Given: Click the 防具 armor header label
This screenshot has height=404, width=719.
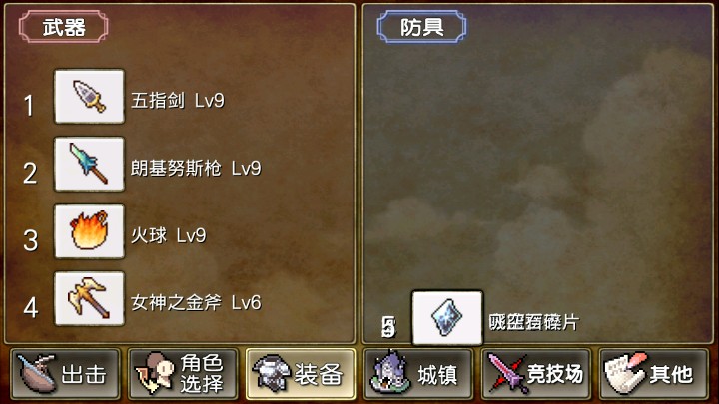Looking at the screenshot, I should pos(421,27).
